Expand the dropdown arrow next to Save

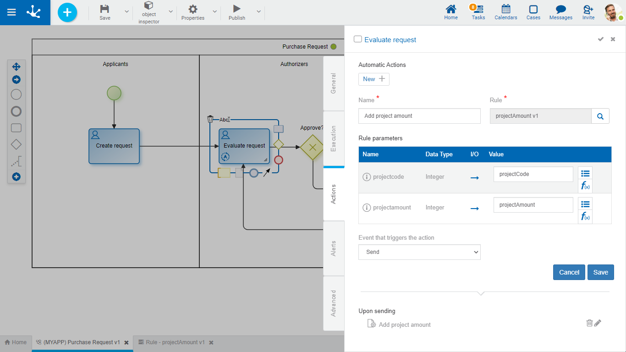pos(126,11)
